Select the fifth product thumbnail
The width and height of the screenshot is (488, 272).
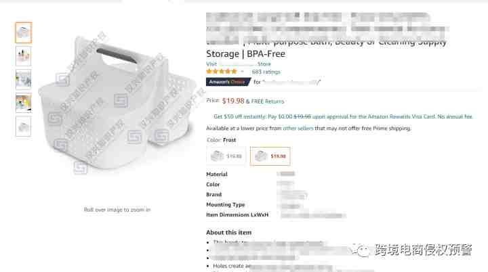point(23,127)
